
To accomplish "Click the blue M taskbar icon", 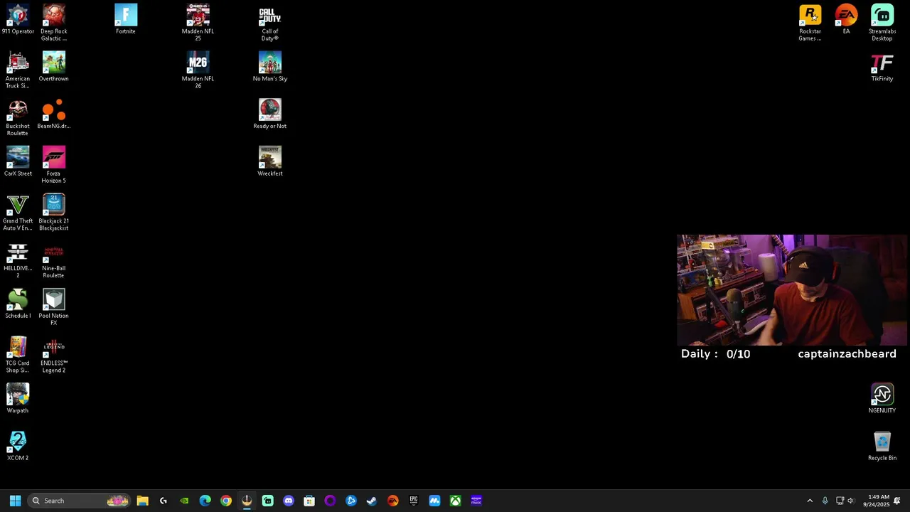I will [x=434, y=501].
